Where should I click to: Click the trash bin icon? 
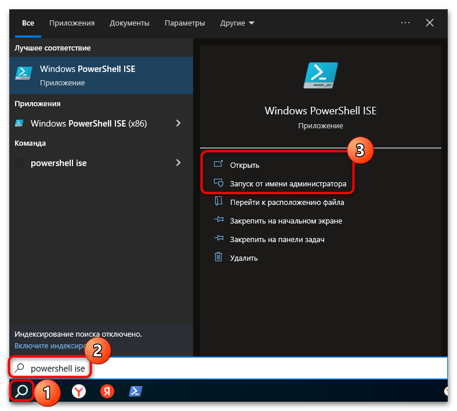tap(218, 257)
